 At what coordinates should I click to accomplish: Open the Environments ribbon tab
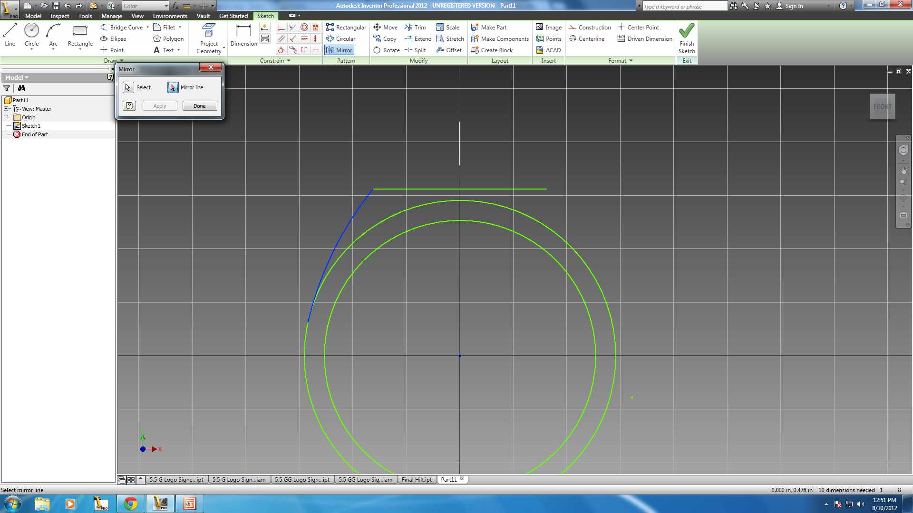[x=170, y=16]
